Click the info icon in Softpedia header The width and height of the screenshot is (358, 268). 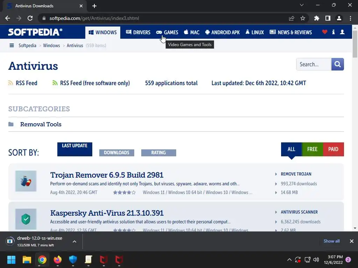pos(333,32)
